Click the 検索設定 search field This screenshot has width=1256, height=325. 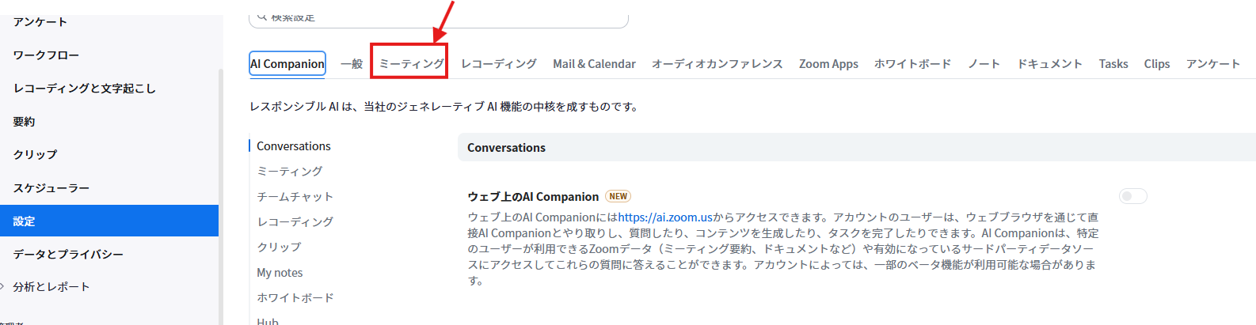tap(443, 18)
